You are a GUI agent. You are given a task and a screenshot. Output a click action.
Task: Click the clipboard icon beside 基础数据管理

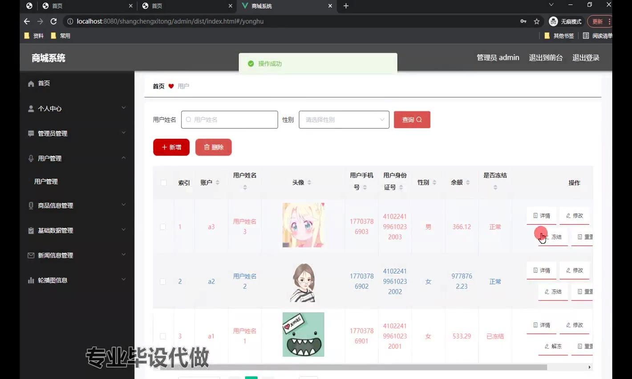tap(31, 230)
